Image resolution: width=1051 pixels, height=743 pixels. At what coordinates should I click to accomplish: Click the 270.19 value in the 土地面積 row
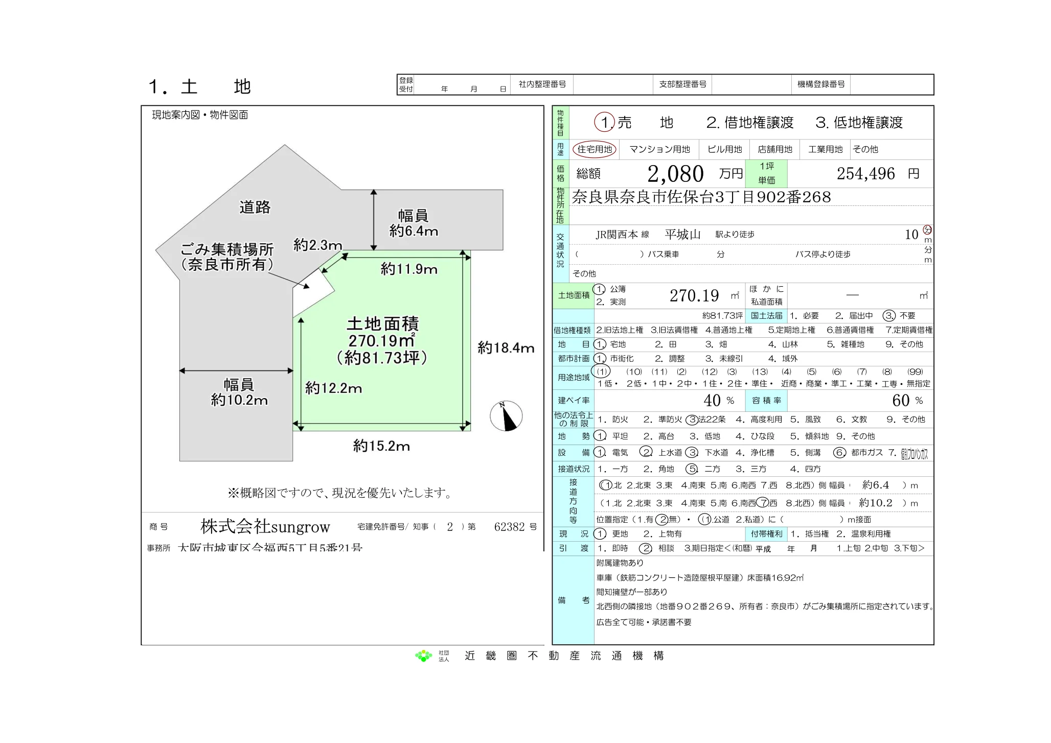click(694, 295)
